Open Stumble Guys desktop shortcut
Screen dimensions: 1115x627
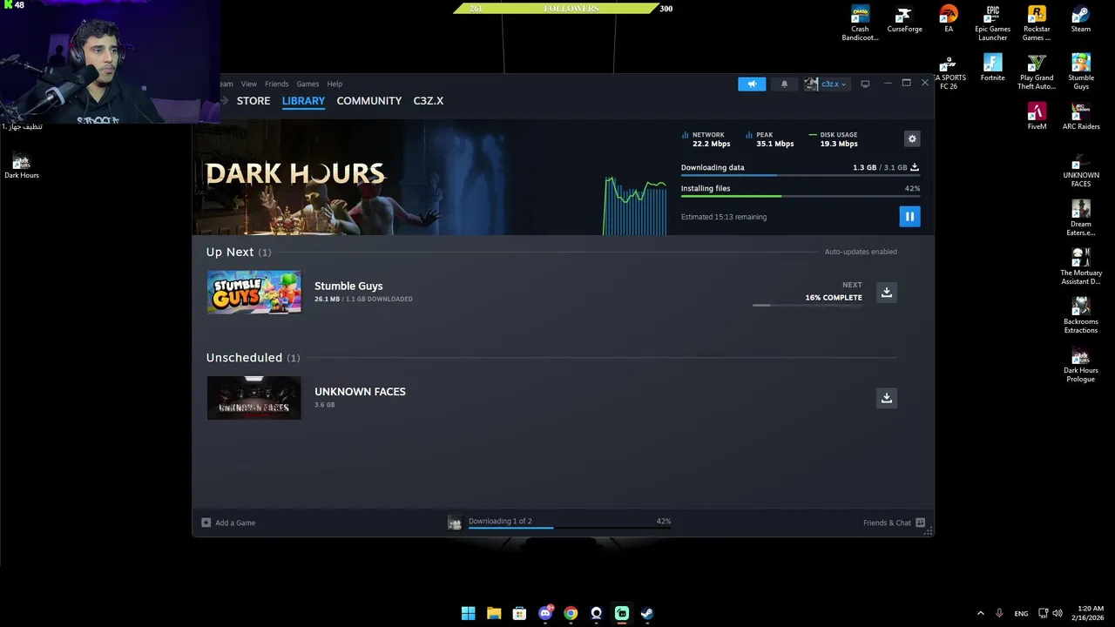pyautogui.click(x=1081, y=72)
